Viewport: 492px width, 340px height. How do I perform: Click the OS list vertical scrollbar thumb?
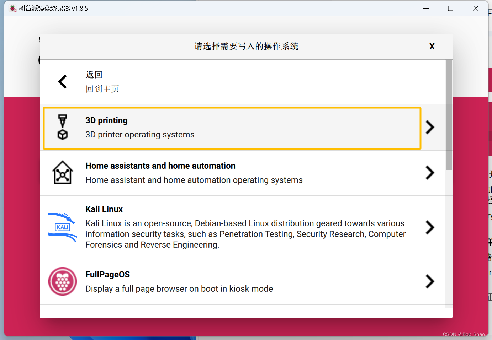click(449, 115)
